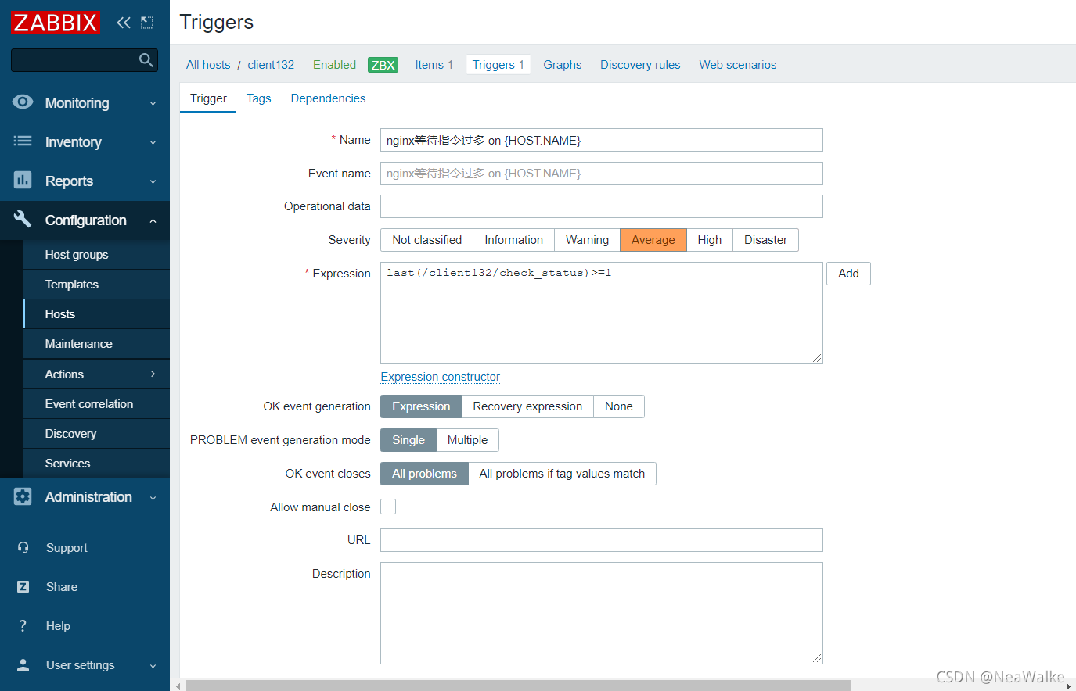Open Maintenance in Configuration
Screen dimensions: 1076x691
[96, 344]
